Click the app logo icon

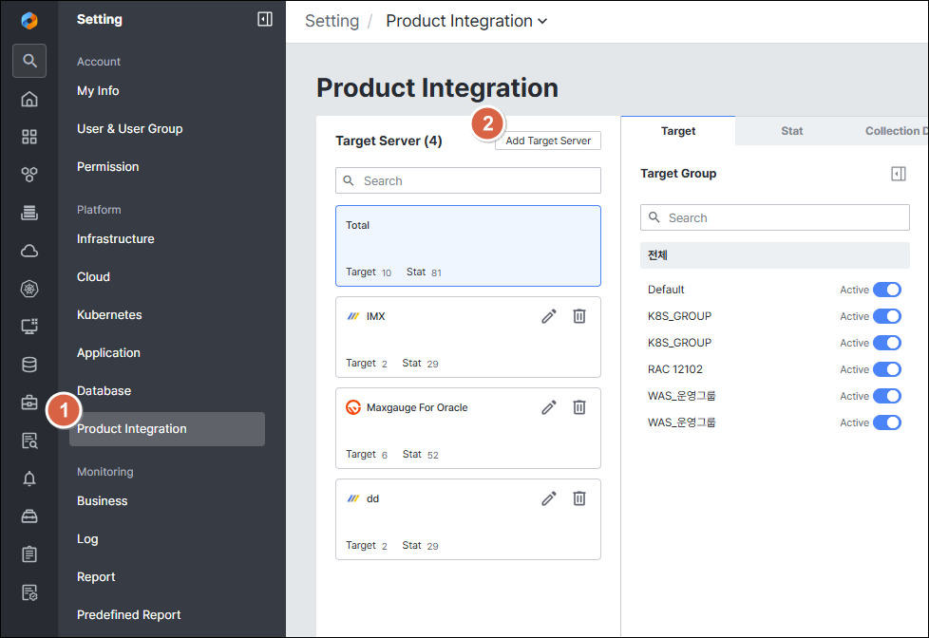[x=29, y=20]
